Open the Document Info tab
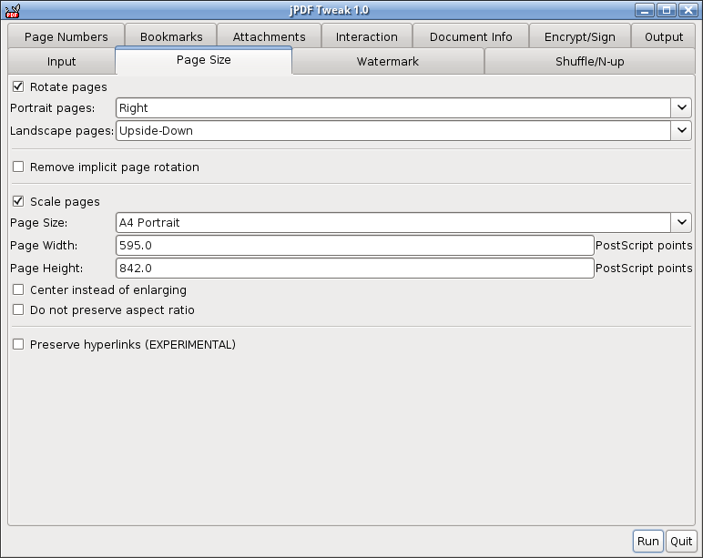This screenshot has width=703, height=558. point(470,36)
